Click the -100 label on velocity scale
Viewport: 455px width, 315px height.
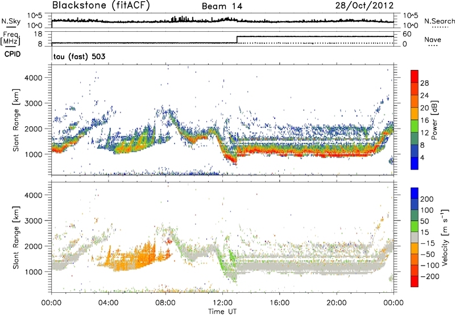pyautogui.click(x=429, y=266)
